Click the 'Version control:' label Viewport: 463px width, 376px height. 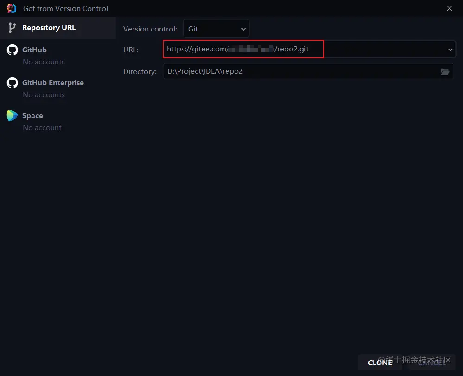tap(150, 29)
